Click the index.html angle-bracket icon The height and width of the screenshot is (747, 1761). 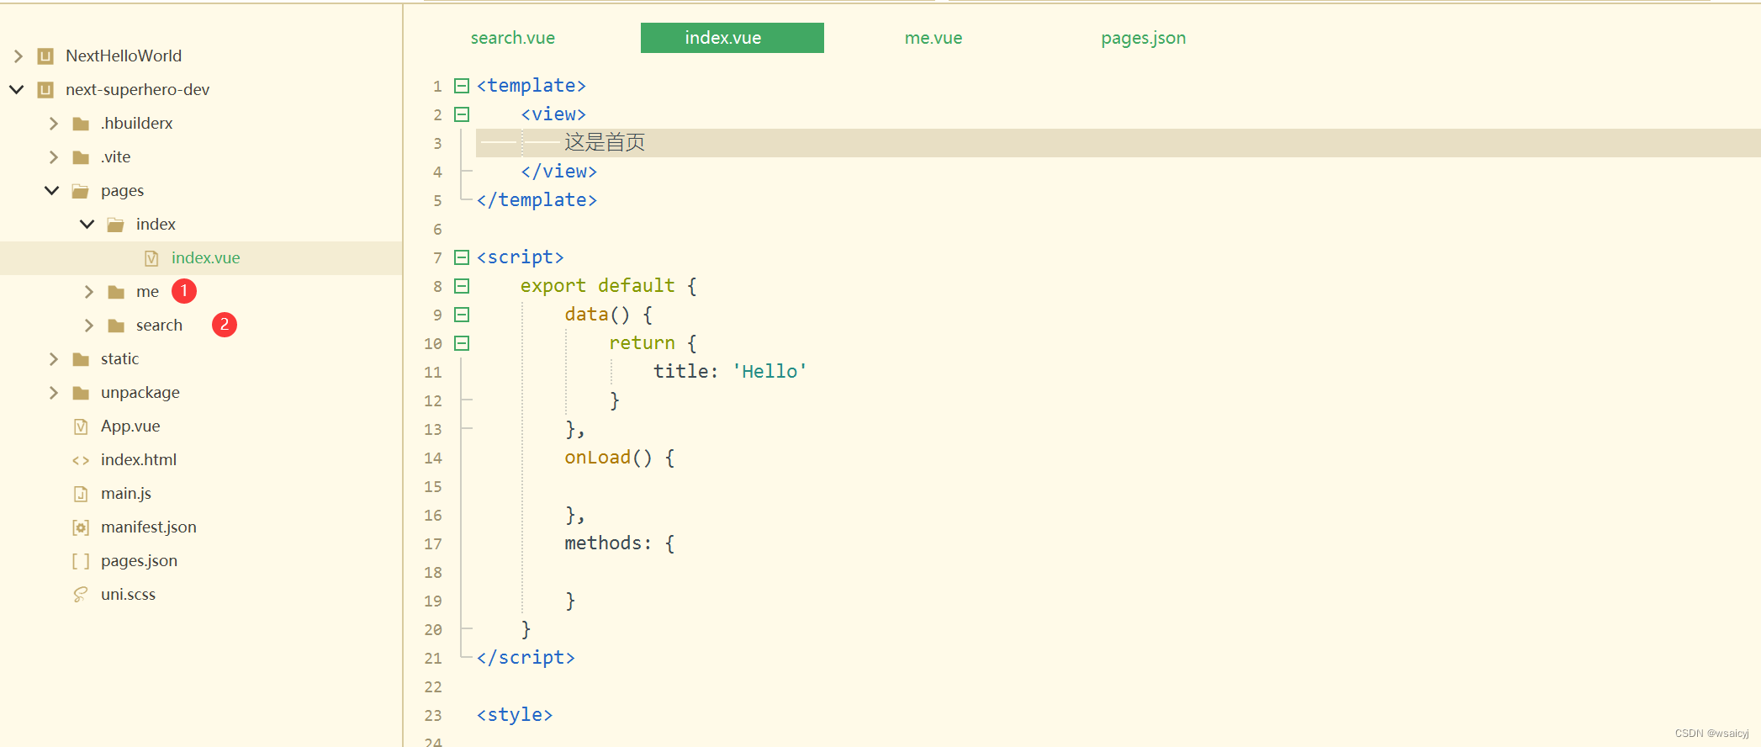pyautogui.click(x=81, y=460)
